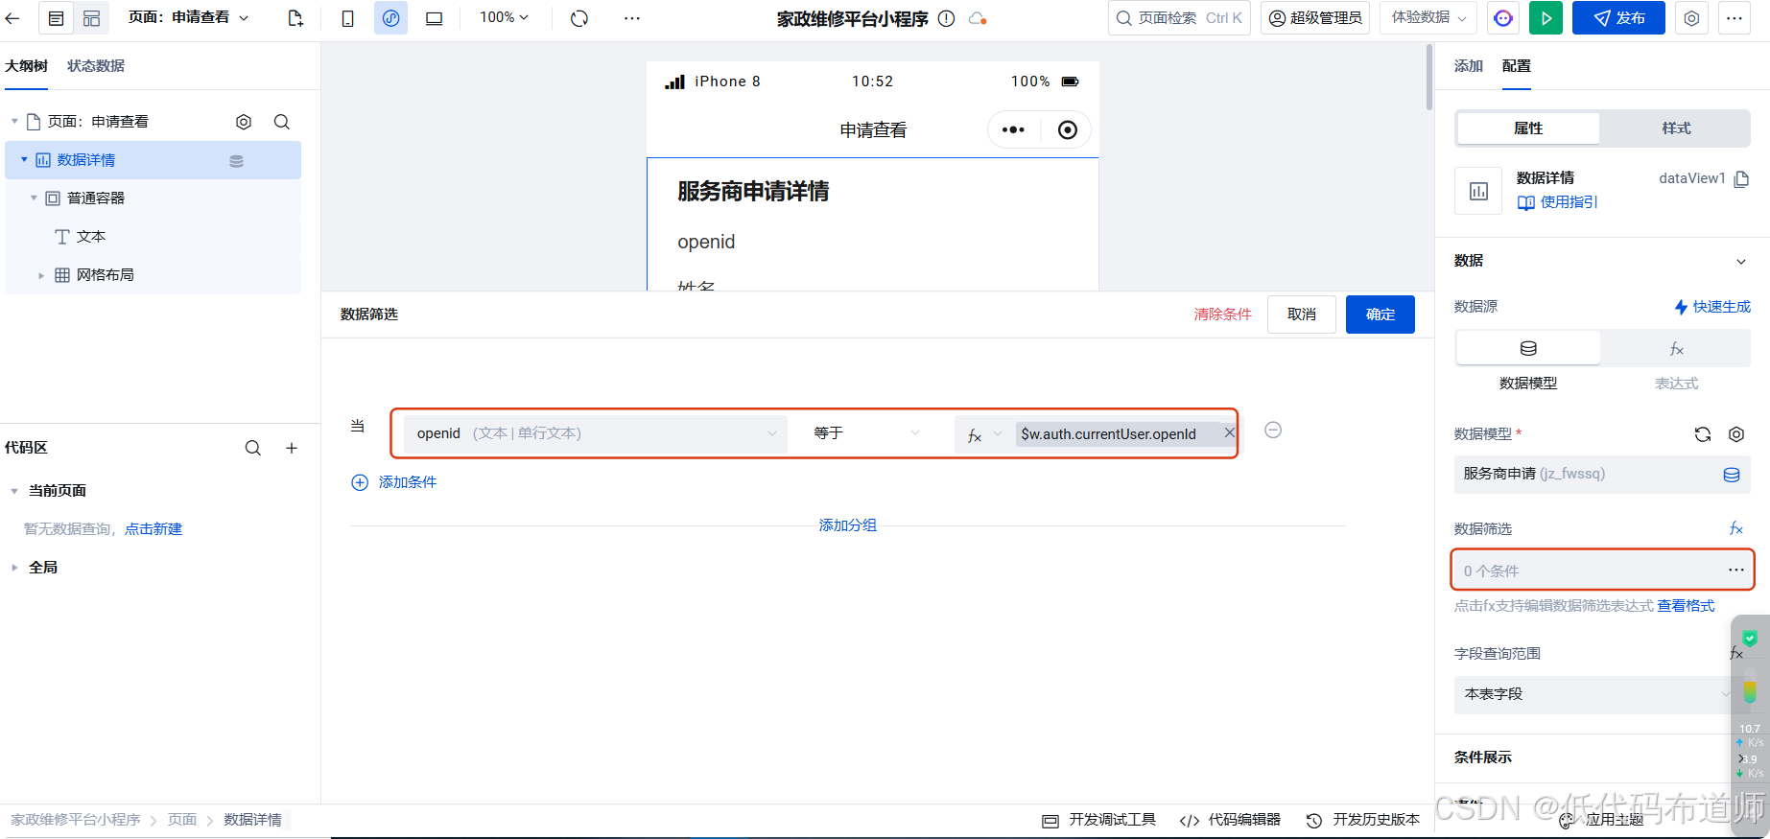Switch to 大纲树 tab
1770x839 pixels.
tap(26, 66)
